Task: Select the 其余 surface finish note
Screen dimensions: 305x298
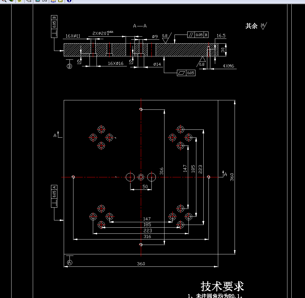Action: (251, 26)
